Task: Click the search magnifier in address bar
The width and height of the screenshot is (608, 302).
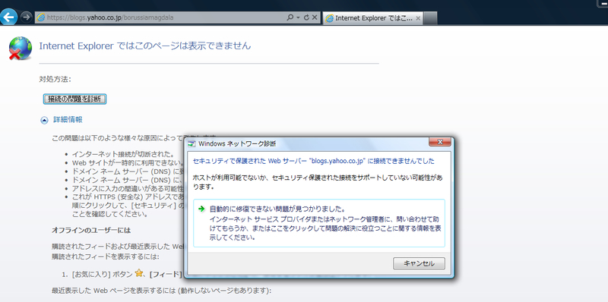Action: (290, 17)
